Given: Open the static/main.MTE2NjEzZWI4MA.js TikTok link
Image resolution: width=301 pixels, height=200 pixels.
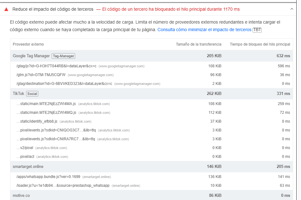Looking at the screenshot, I should pos(46,104).
